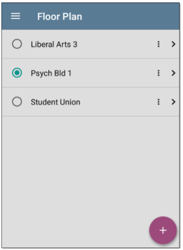183x250 pixels.
Task: Expand Liberal Arts 3 using its chevron
Action: [174, 44]
